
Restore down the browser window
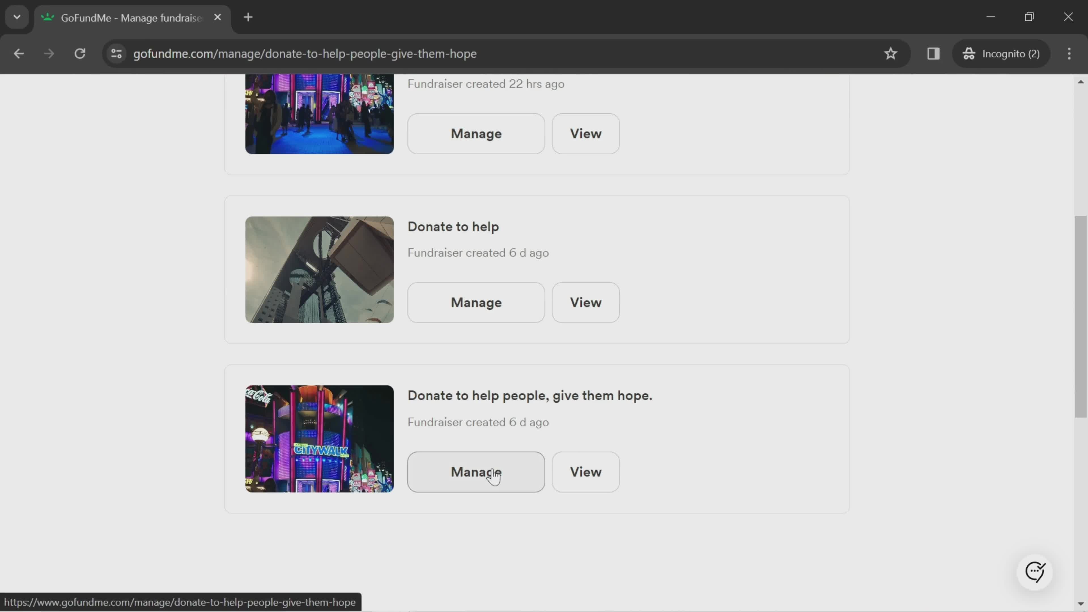click(1029, 17)
